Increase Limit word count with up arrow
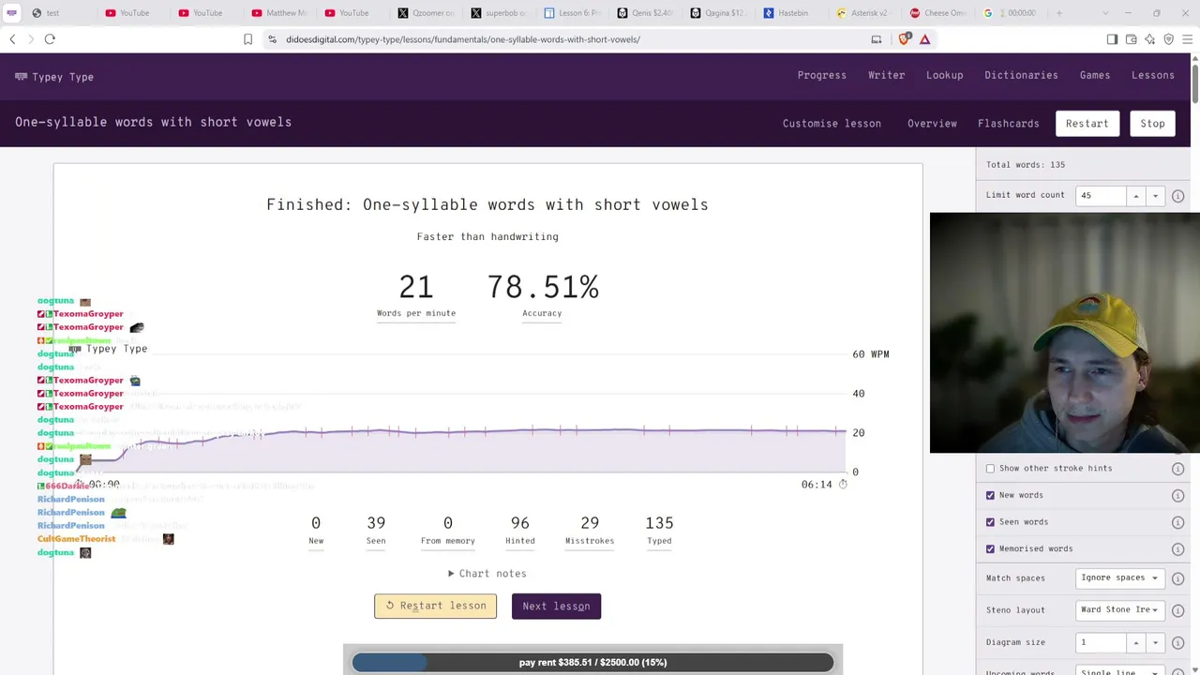 1135,196
